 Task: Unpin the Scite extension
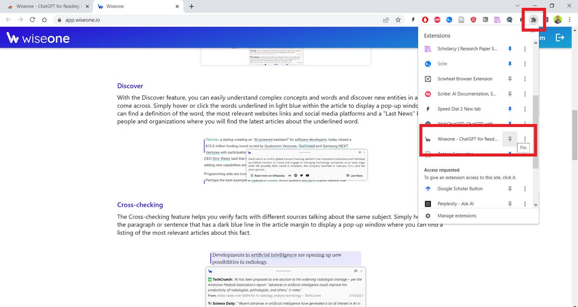click(510, 64)
